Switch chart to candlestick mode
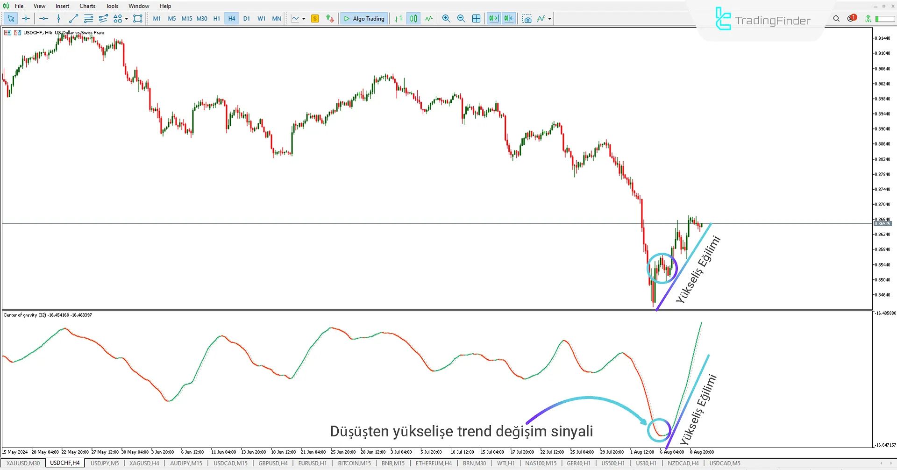The height and width of the screenshot is (470, 897). tap(413, 19)
